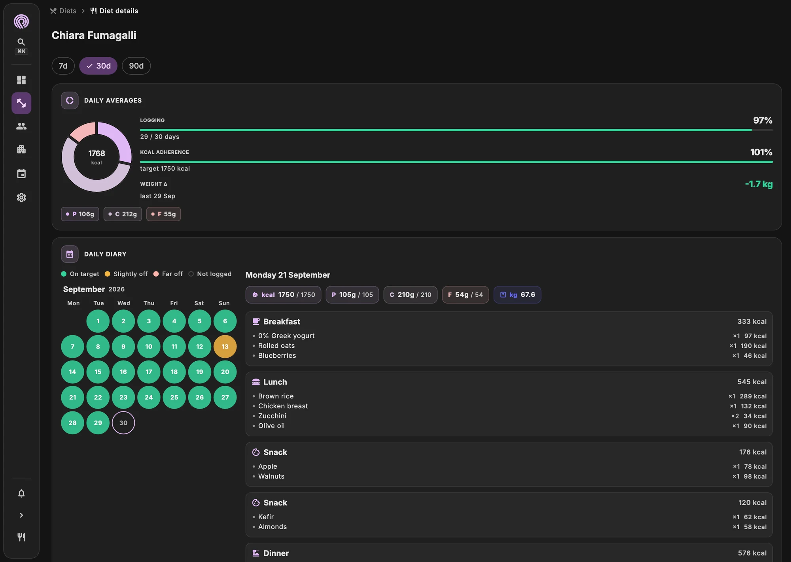Open the dashboard grid icon
Viewport: 791px width, 562px height.
pos(21,80)
